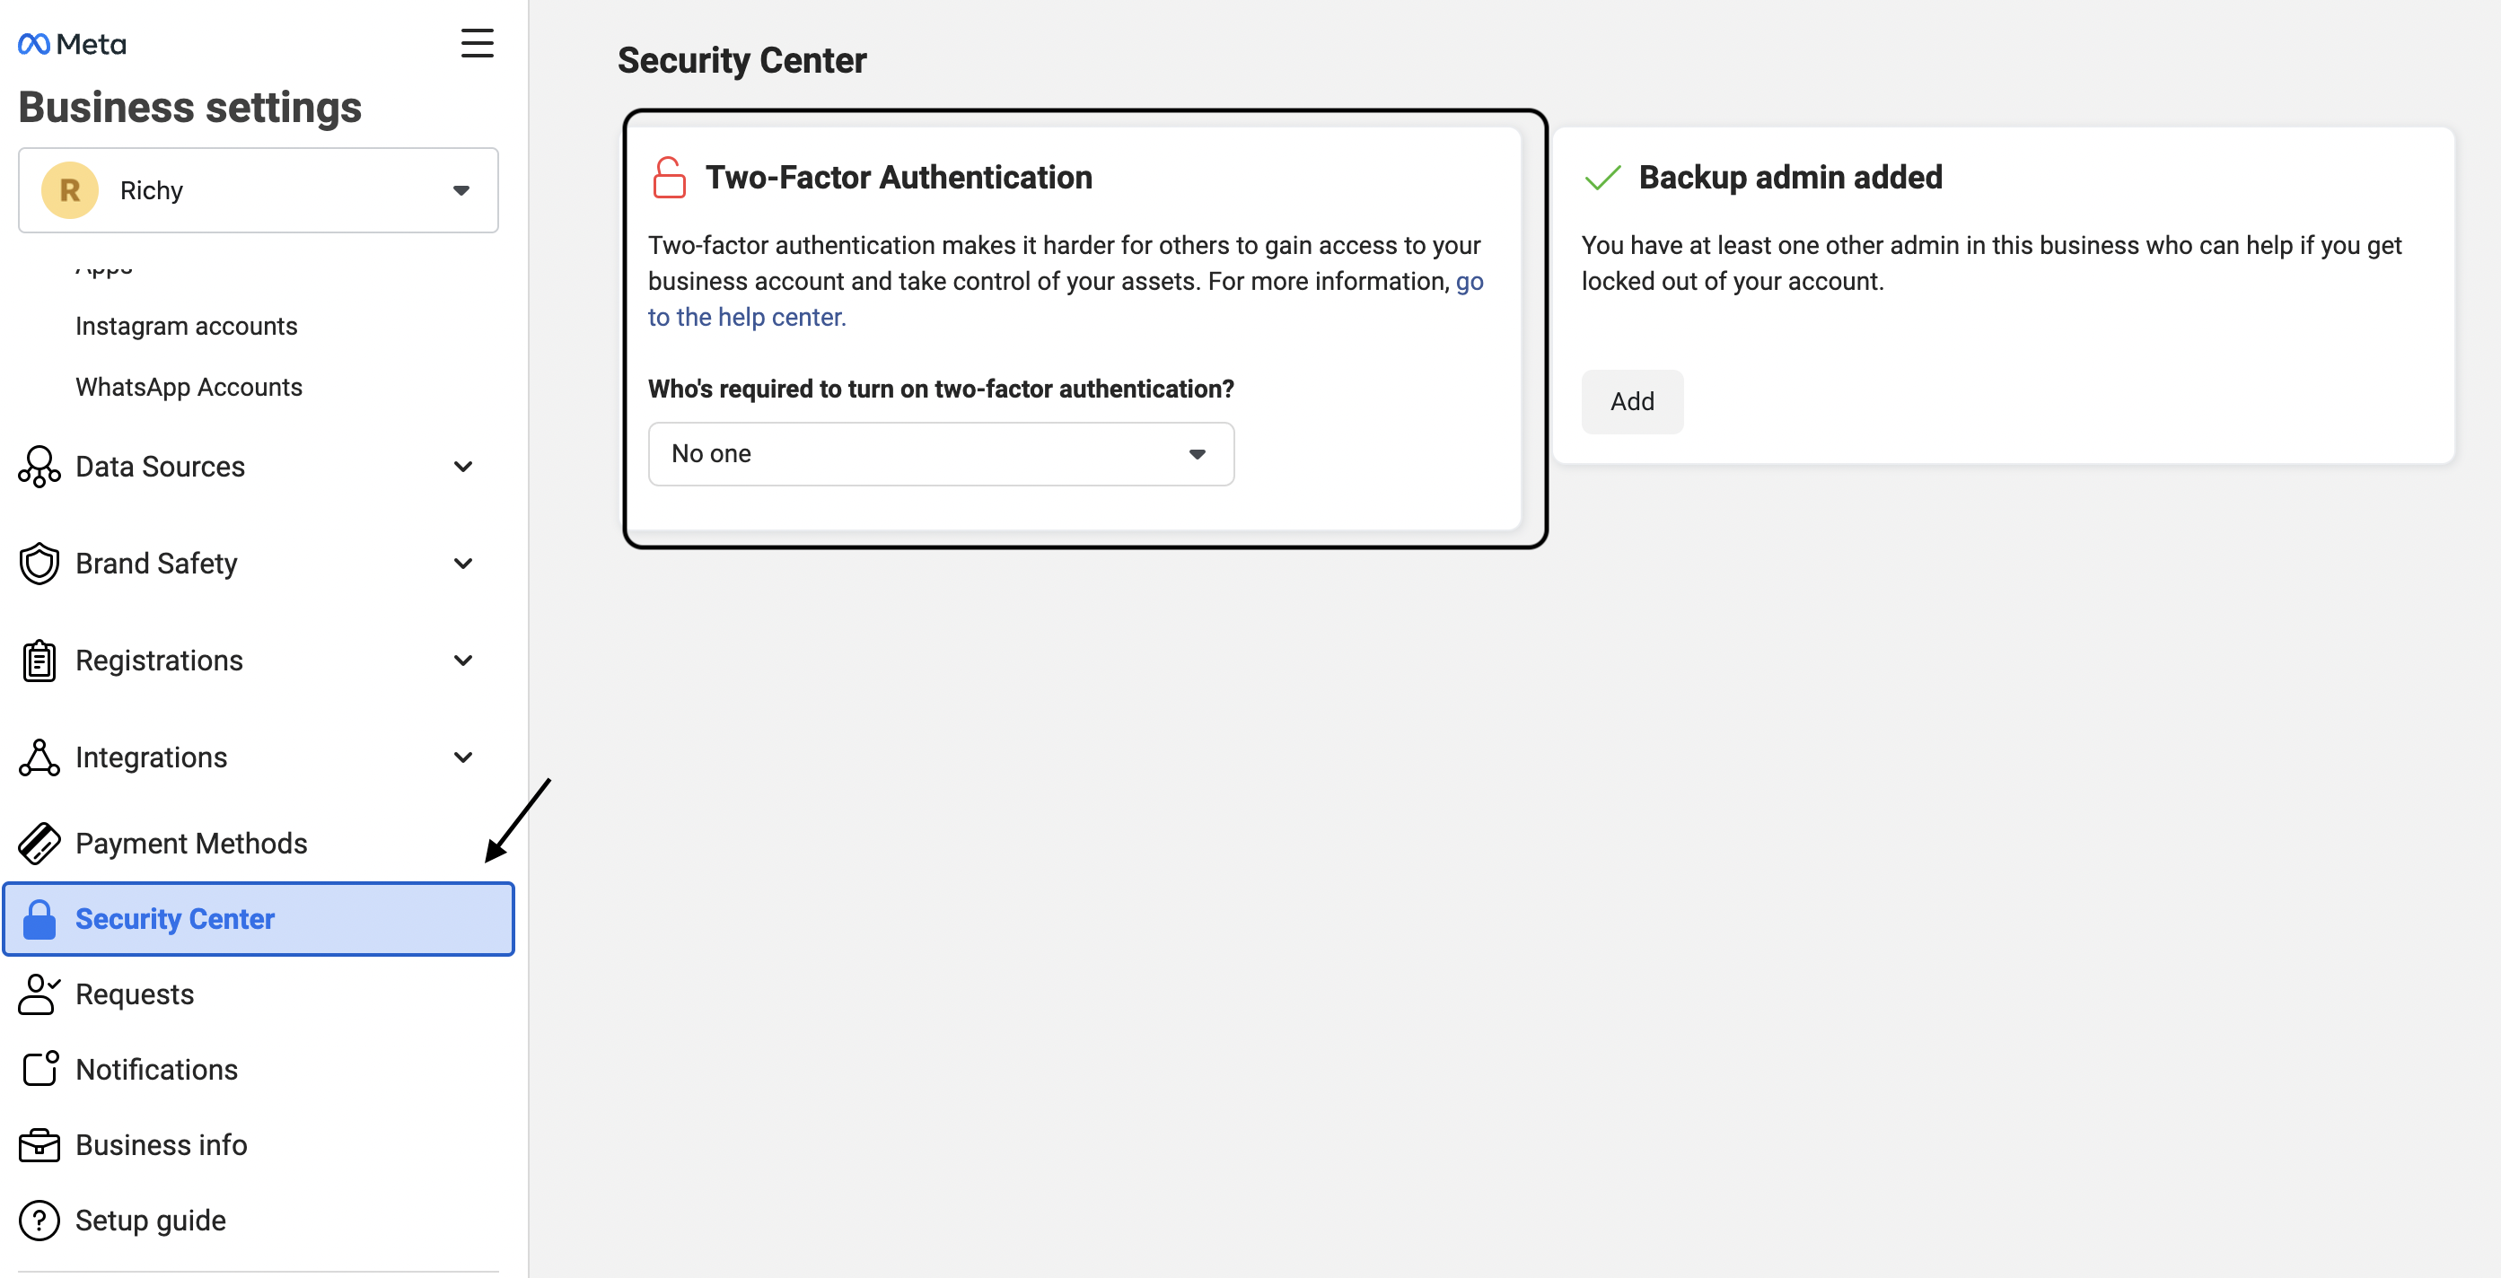This screenshot has width=2501, height=1278.
Task: Open the Setup guide menu item
Action: (151, 1220)
